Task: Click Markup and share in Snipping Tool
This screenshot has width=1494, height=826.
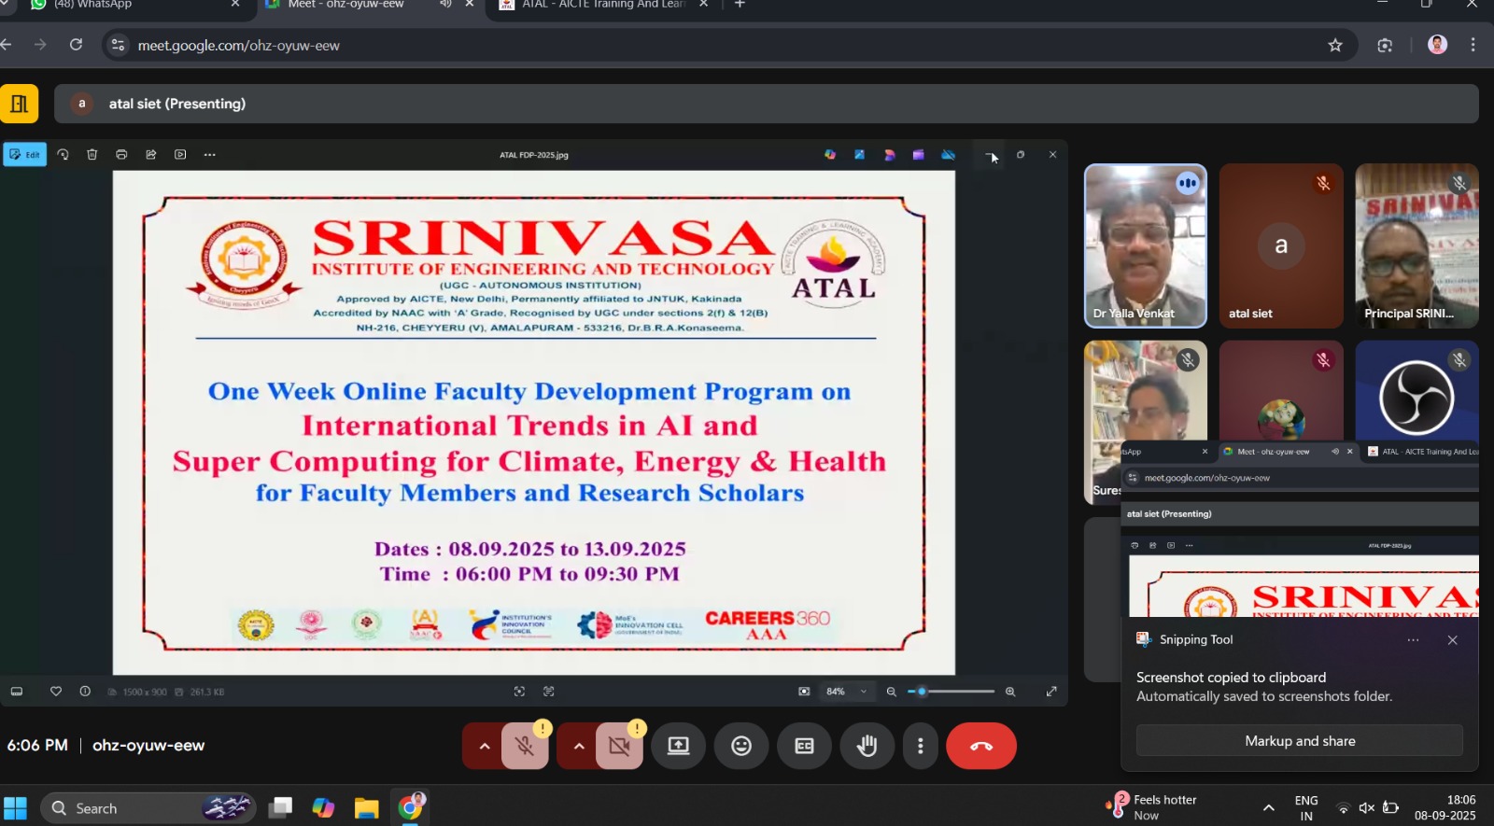Action: click(1300, 741)
